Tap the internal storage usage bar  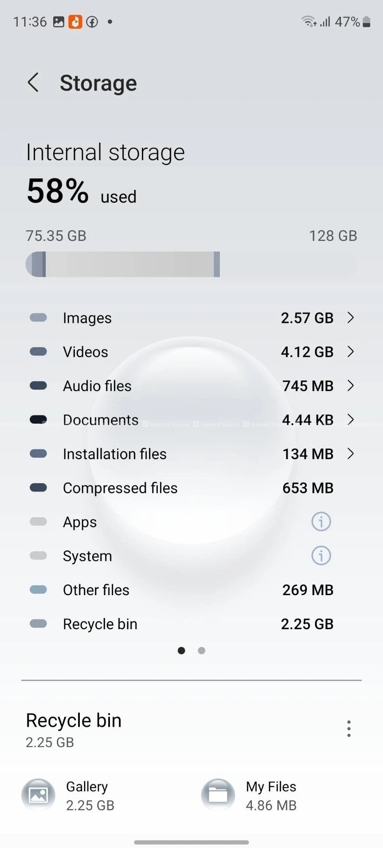[x=191, y=264]
